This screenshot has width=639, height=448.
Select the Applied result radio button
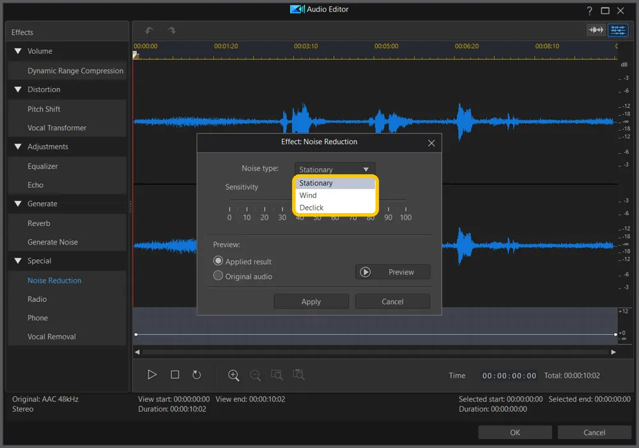(x=218, y=261)
